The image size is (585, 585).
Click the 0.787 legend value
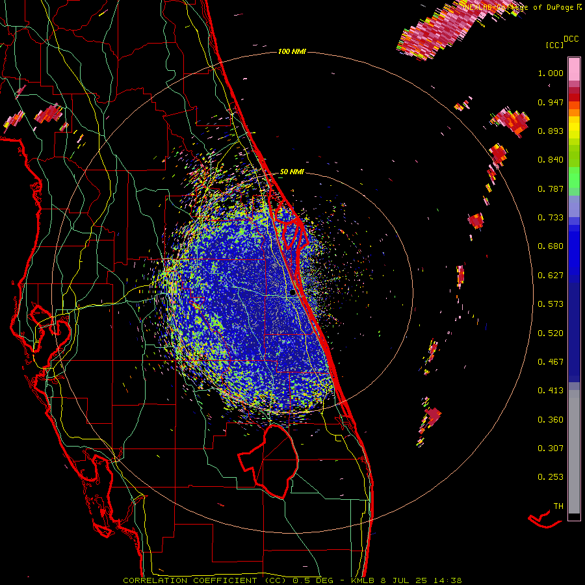[x=551, y=188]
